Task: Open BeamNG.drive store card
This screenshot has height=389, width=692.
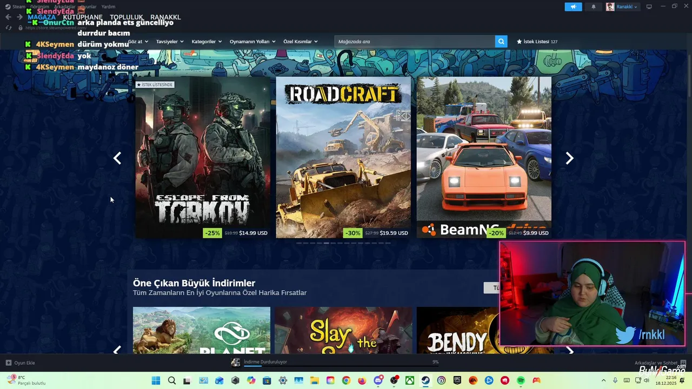Action: tap(484, 157)
